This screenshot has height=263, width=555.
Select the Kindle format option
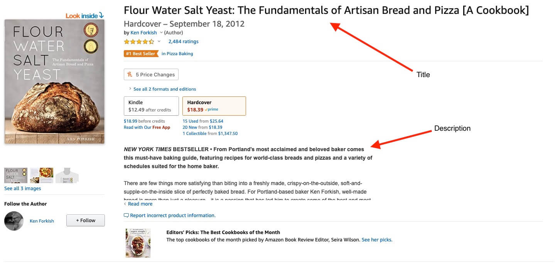click(151, 106)
